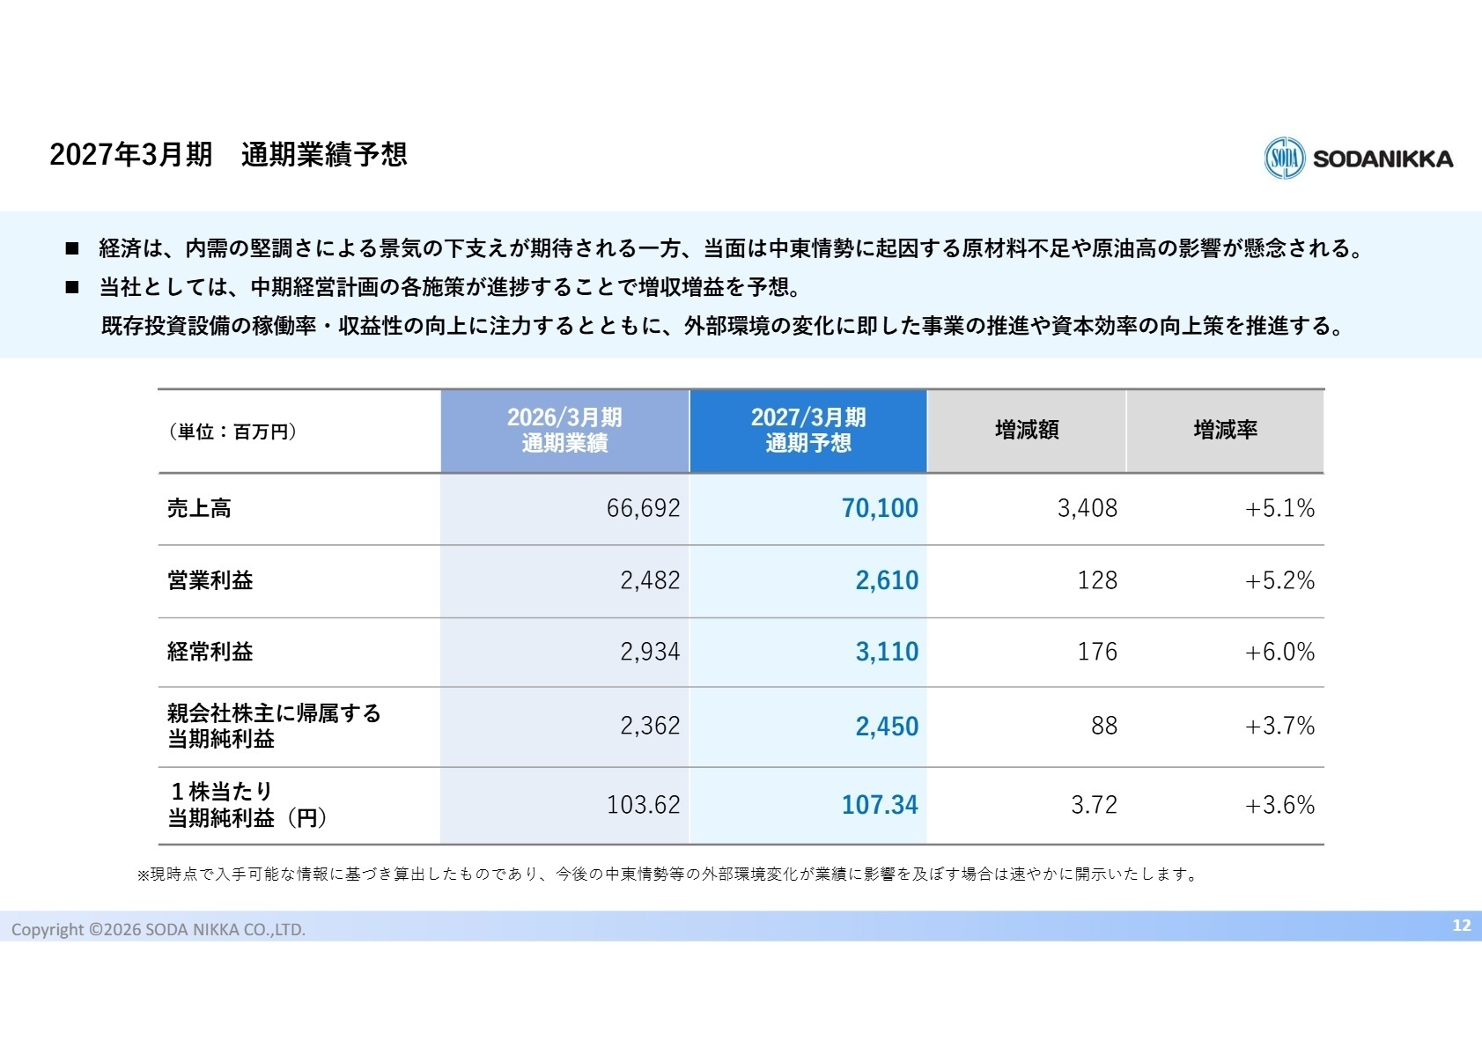Viewport: 1482px width, 1048px height.
Task: Click the slide title 2027年3月期 通期業績予想
Action: click(228, 155)
